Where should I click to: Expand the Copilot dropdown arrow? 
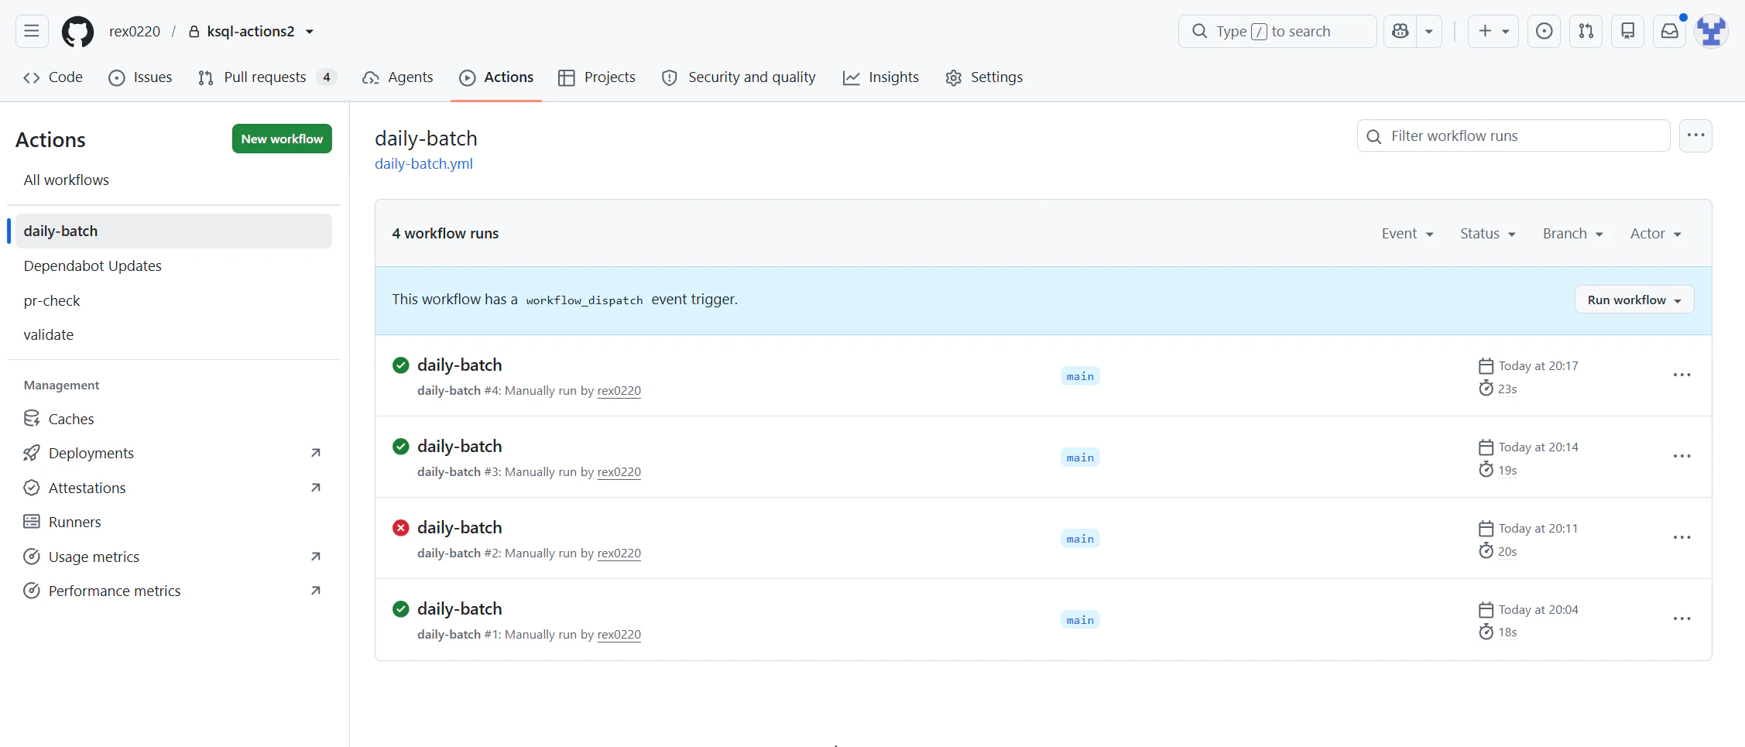1429,31
